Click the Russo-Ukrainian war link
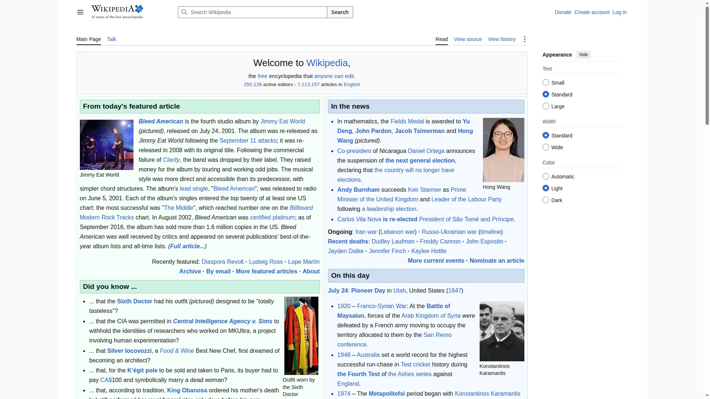The height and width of the screenshot is (399, 710). pos(449,232)
